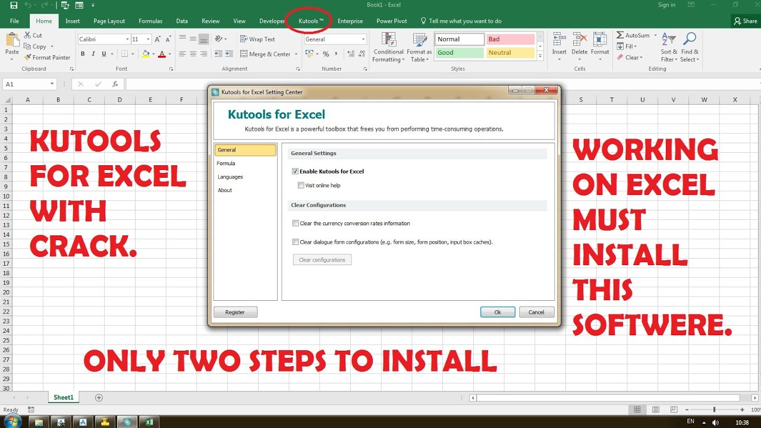Apply Comma Style format

coord(336,54)
